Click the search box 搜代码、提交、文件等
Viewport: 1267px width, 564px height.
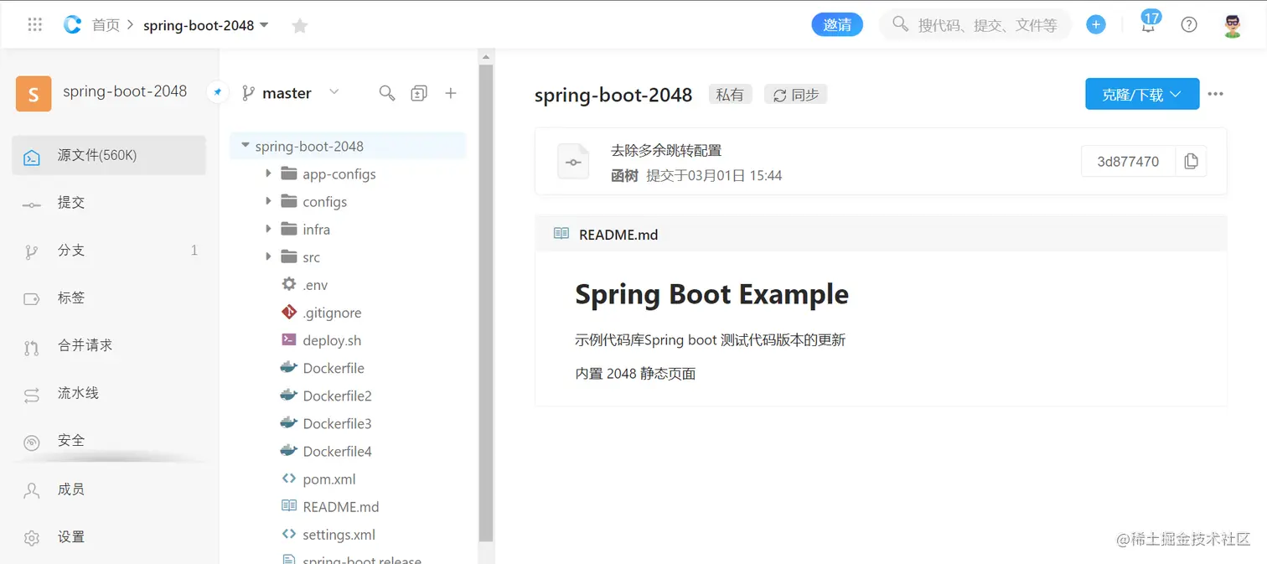coord(975,24)
